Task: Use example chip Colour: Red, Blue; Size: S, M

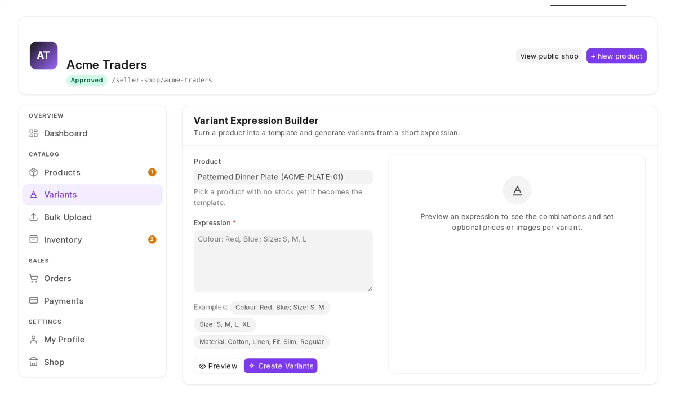Action: [280, 308]
